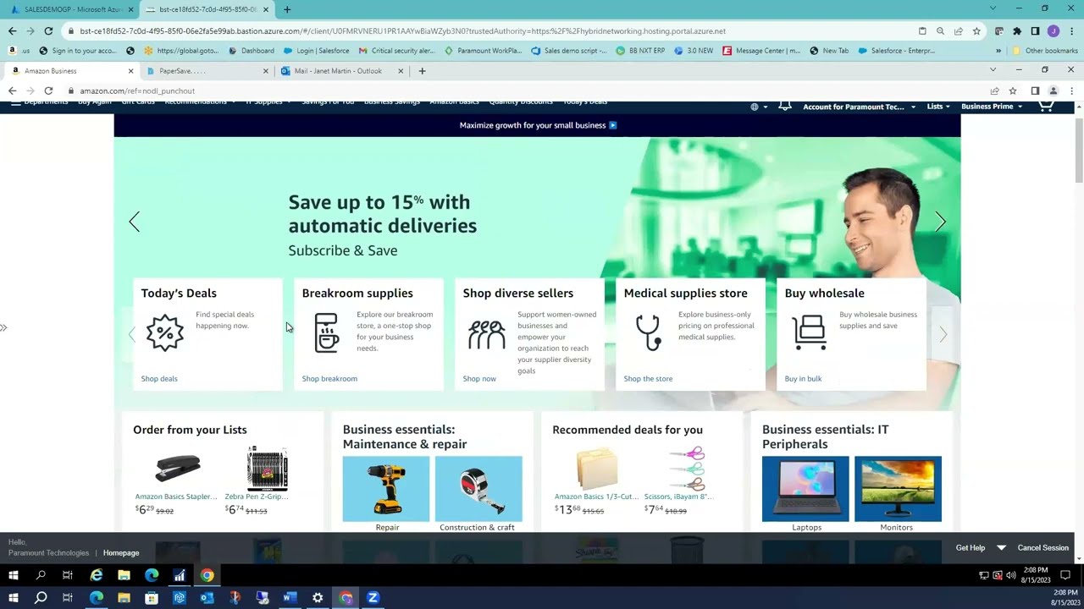Viewport: 1084px width, 609px height.
Task: Open the Lists dropdown in Amazon header
Action: coord(938,107)
